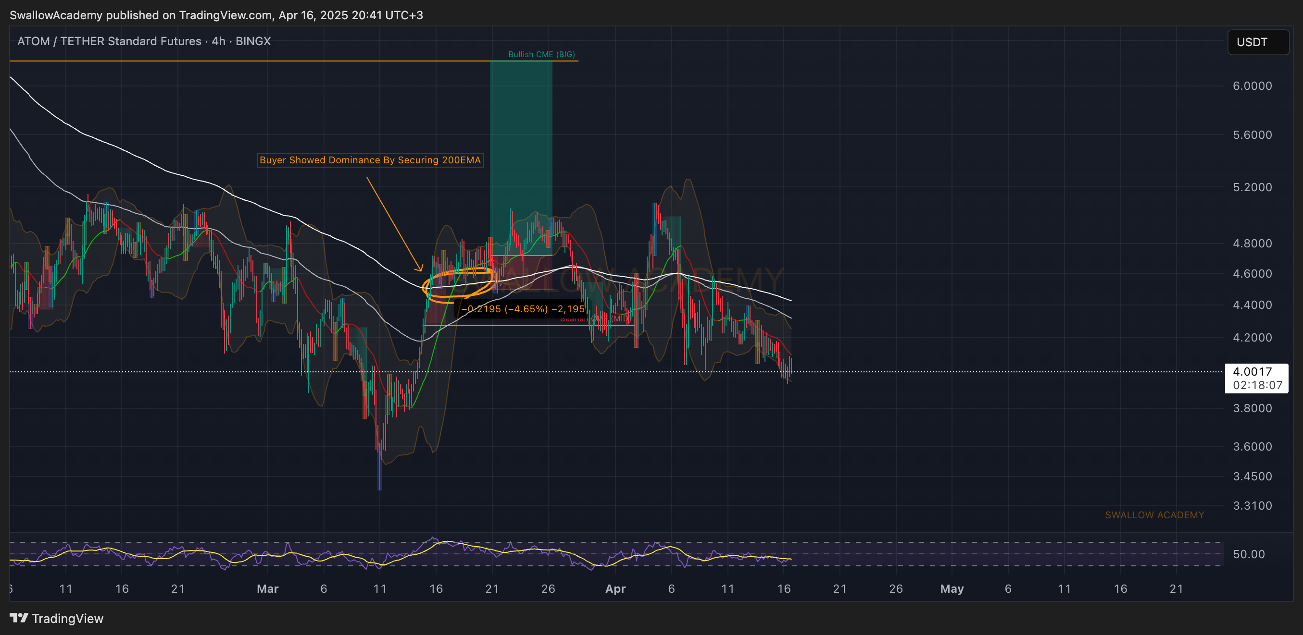Click the 3.3100 price axis label
This screenshot has height=635, width=1303.
tap(1252, 506)
